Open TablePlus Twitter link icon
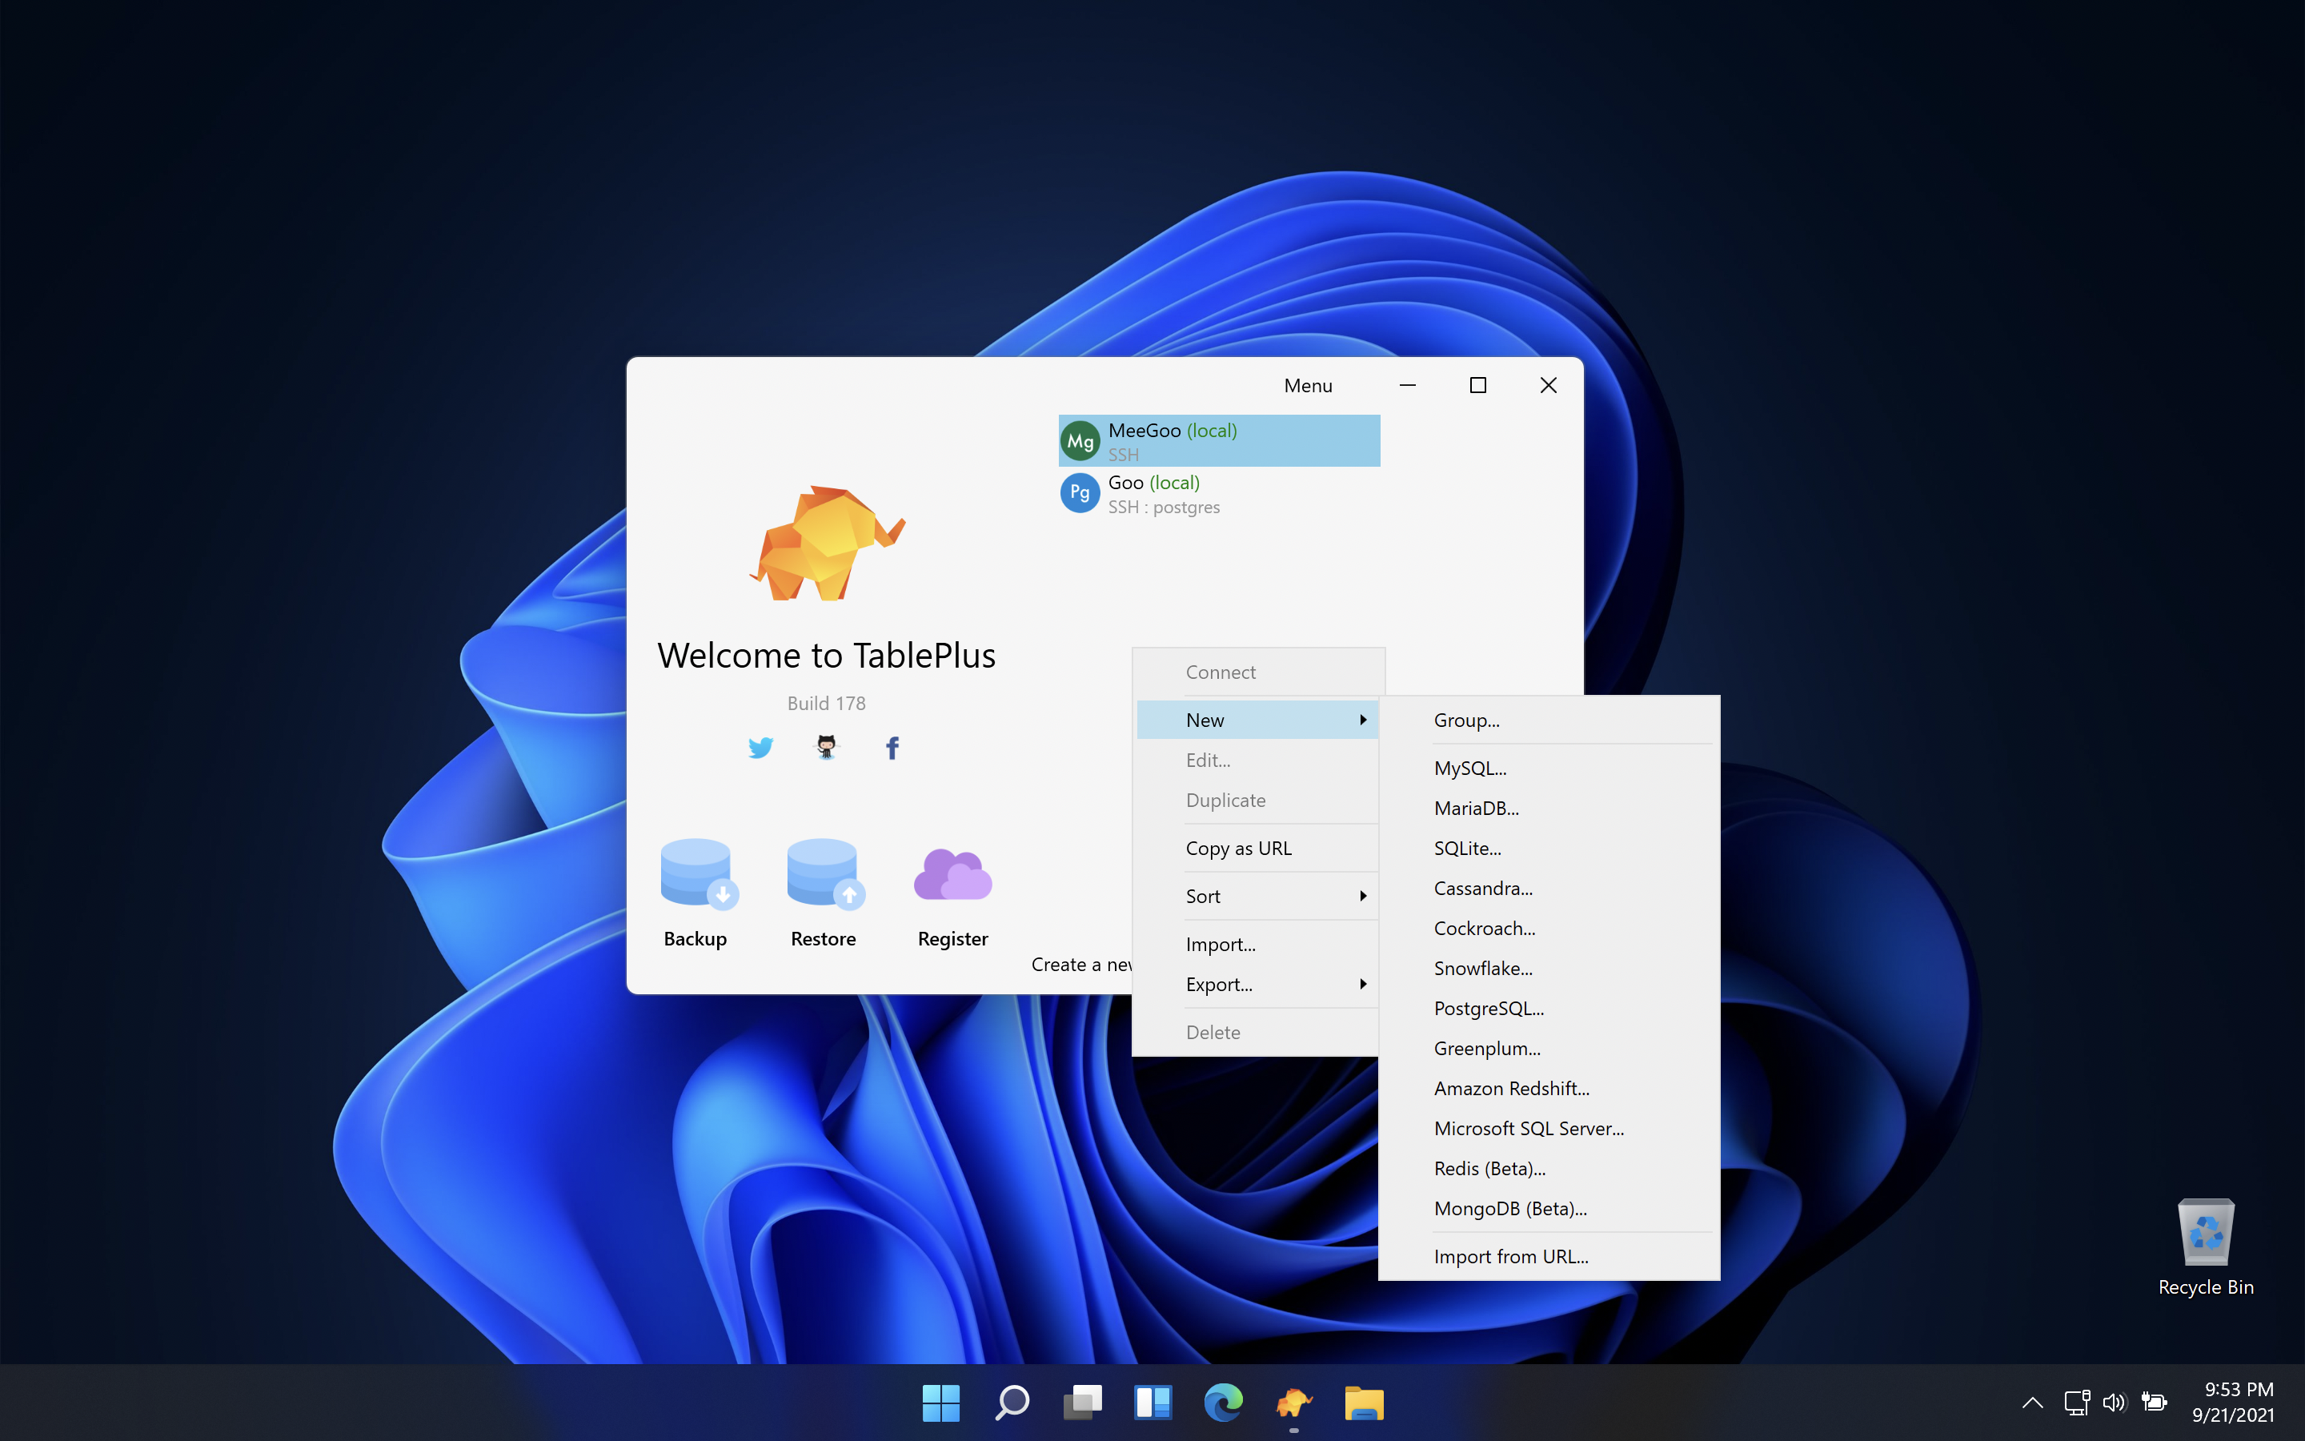The image size is (2305, 1441). tap(760, 749)
